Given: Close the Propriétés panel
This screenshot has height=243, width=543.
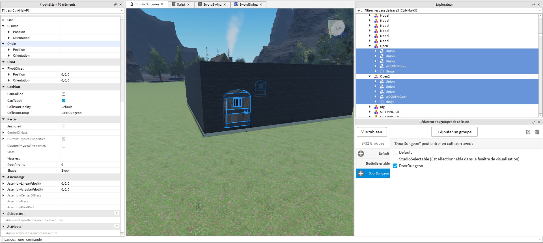Looking at the screenshot, I should 120,5.
